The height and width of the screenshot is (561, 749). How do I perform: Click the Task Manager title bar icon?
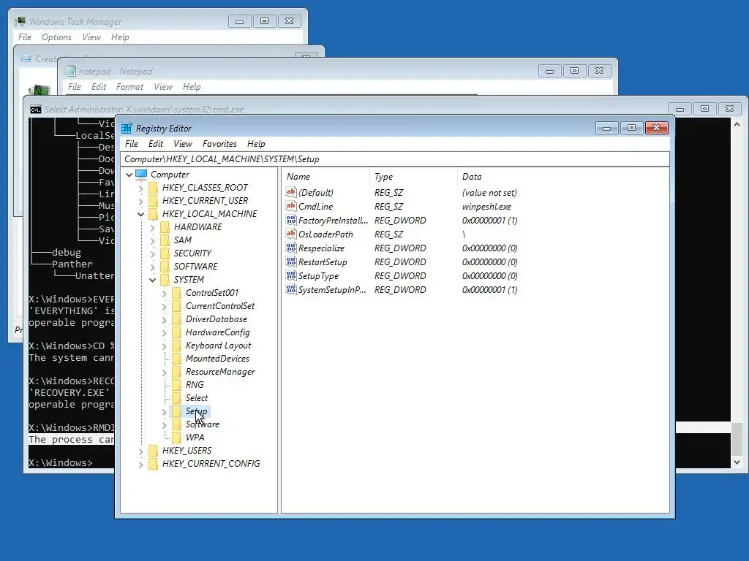(x=20, y=21)
